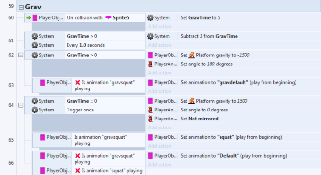321x175 pixels.
Task: Click PlayerAn icon for Set angle 0
Action: (x=151, y=110)
